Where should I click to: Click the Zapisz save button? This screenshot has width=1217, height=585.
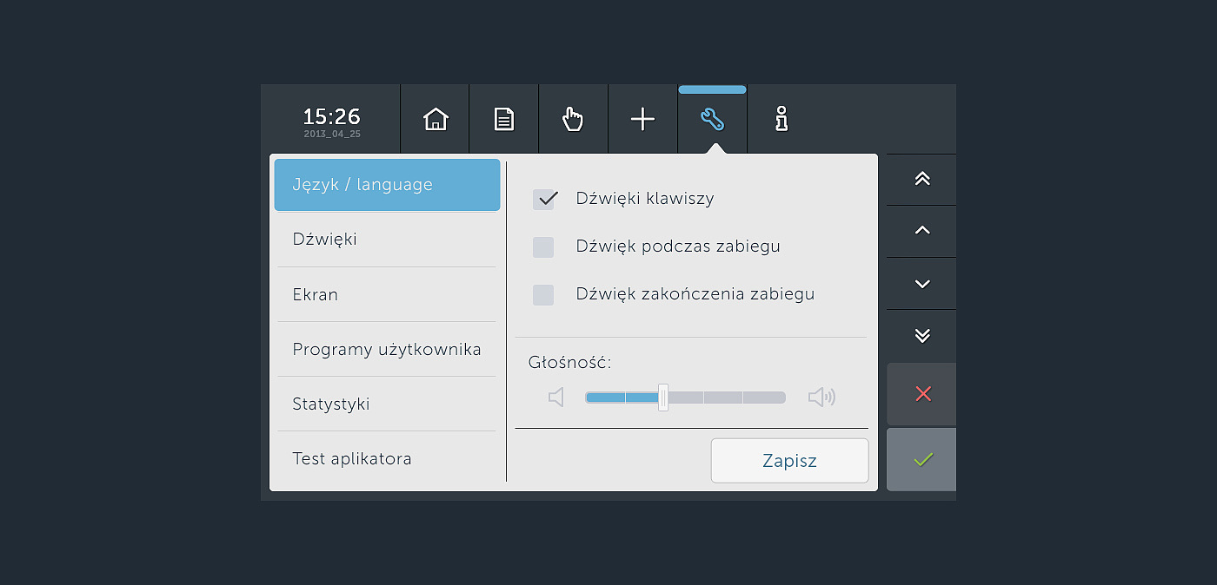789,461
